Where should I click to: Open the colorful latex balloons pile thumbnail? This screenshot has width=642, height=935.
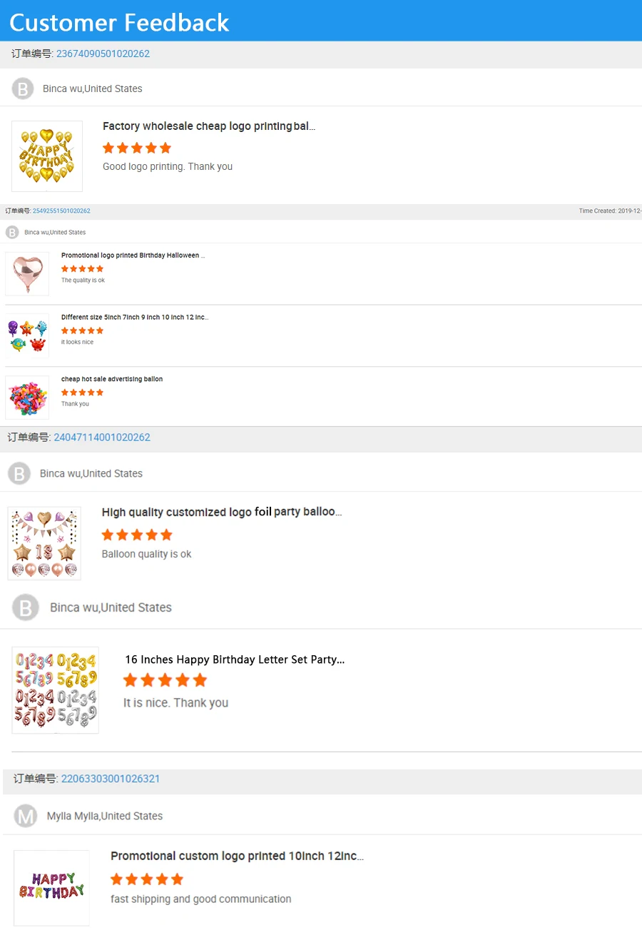(27, 398)
